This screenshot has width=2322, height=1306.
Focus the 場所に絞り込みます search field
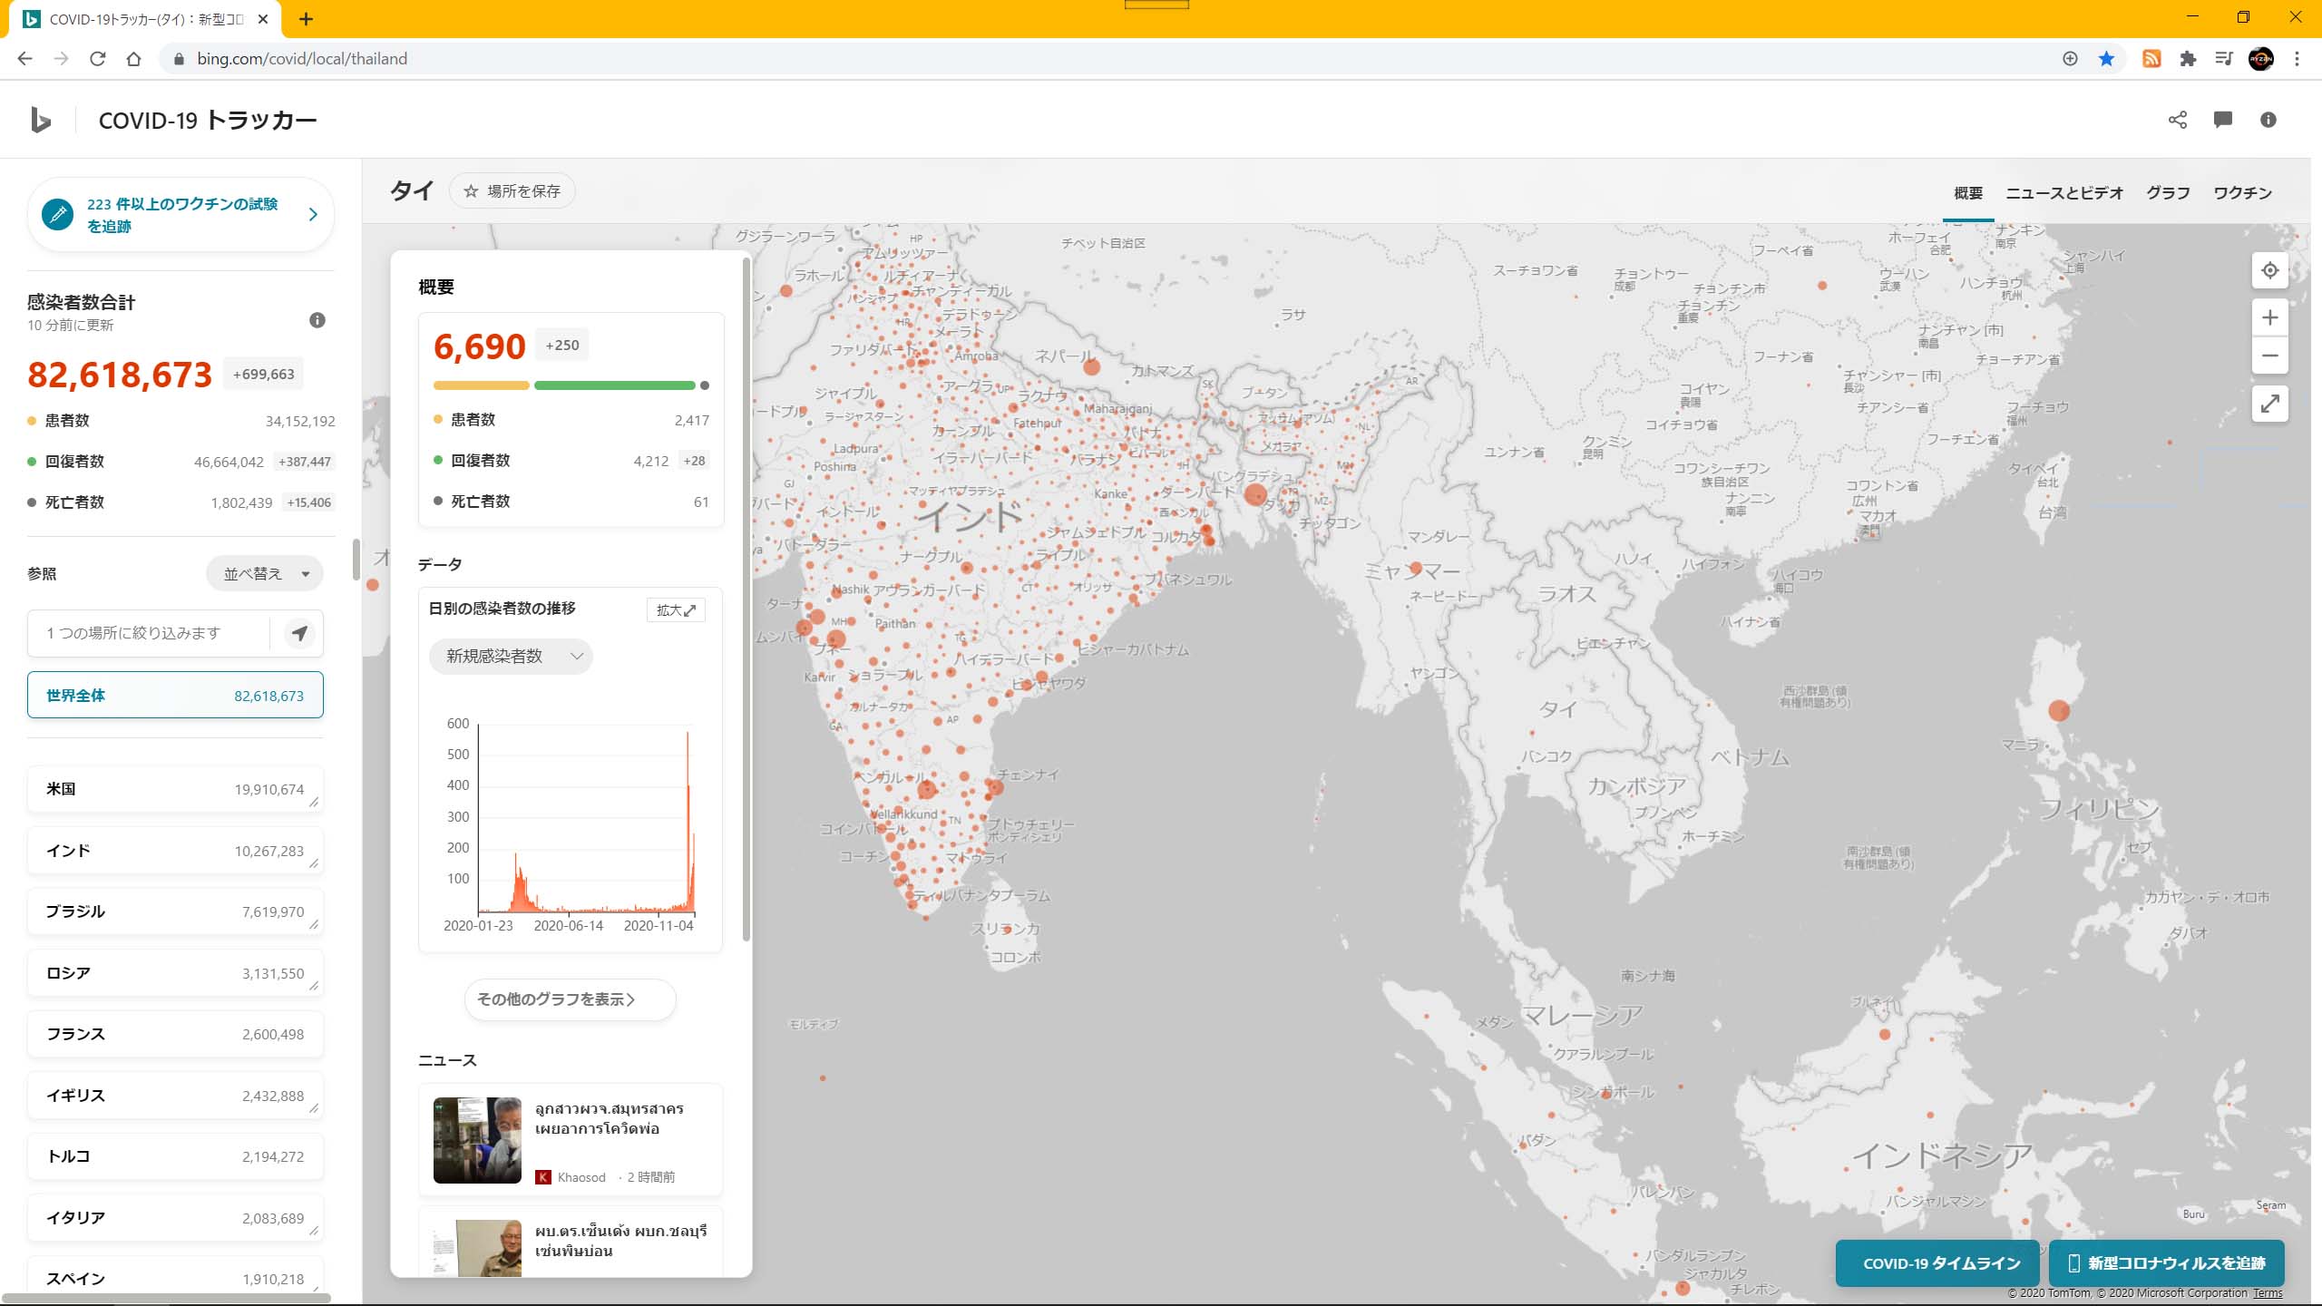(x=150, y=633)
